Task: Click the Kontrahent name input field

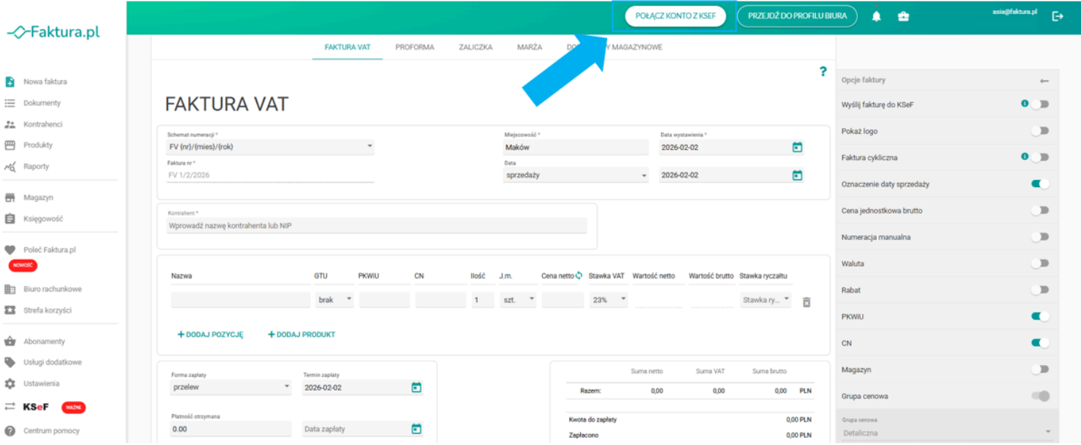Action: [377, 226]
